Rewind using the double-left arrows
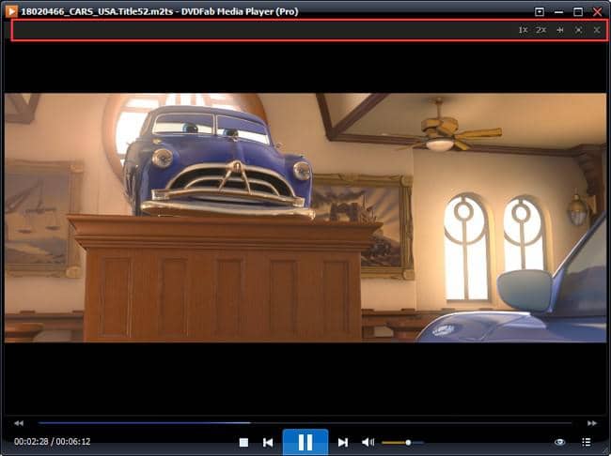The image size is (611, 456). (19, 423)
